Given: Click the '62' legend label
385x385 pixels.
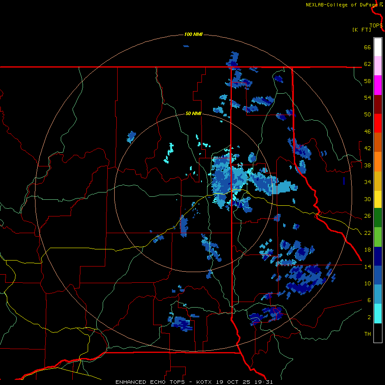Looking at the screenshot, I should pyautogui.click(x=367, y=64).
